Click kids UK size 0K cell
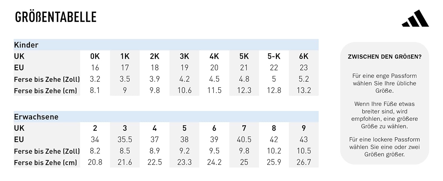Screen dimensions: 443x181 (95, 56)
